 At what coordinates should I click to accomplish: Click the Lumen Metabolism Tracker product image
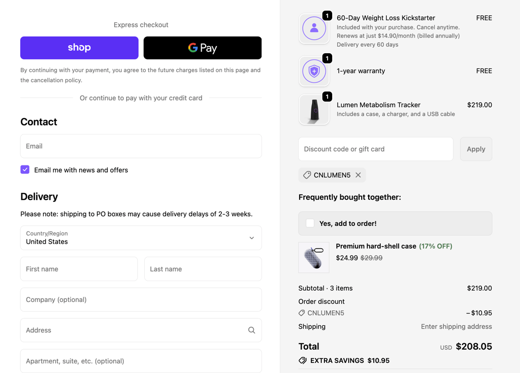(x=314, y=110)
